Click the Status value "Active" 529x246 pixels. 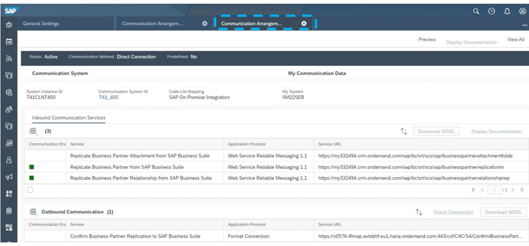coord(51,57)
